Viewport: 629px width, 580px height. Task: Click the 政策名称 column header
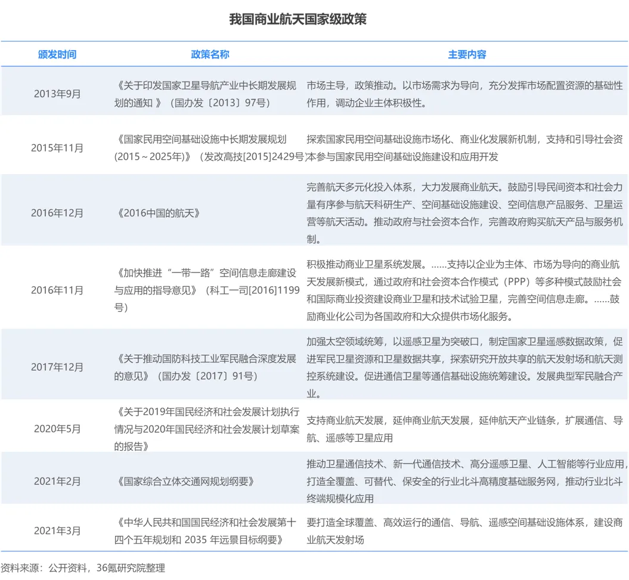coord(210,55)
